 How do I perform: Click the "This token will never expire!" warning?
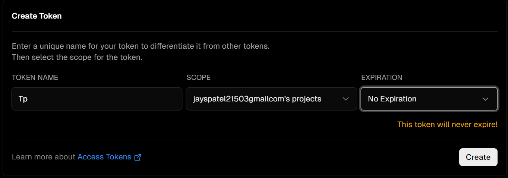coord(447,124)
